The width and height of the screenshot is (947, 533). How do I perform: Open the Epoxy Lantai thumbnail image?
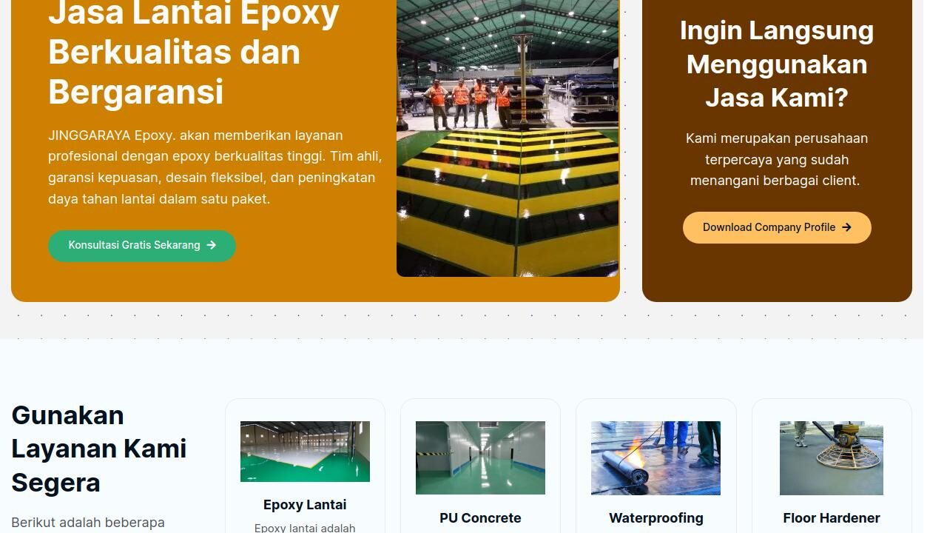305,452
